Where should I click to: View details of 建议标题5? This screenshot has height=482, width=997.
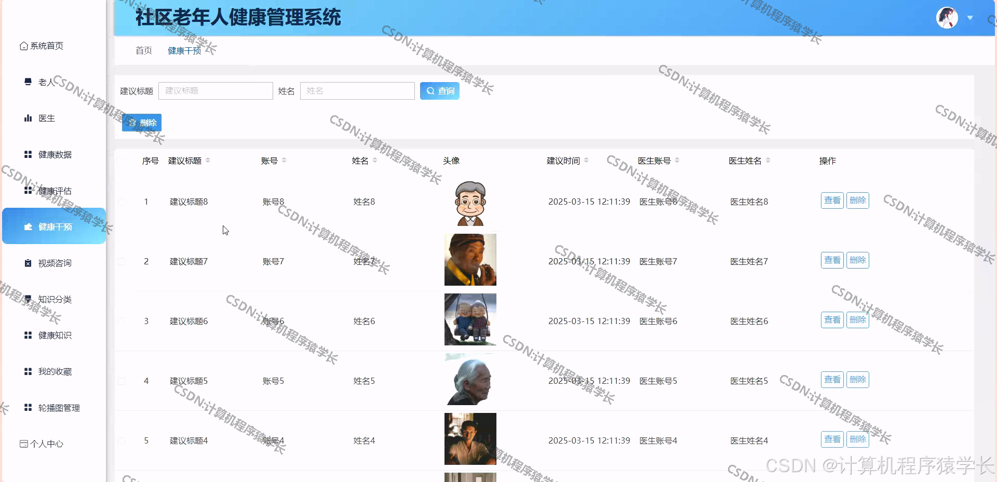point(832,380)
